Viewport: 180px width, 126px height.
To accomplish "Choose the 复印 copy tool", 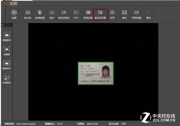I will pyautogui.click(x=52, y=15).
